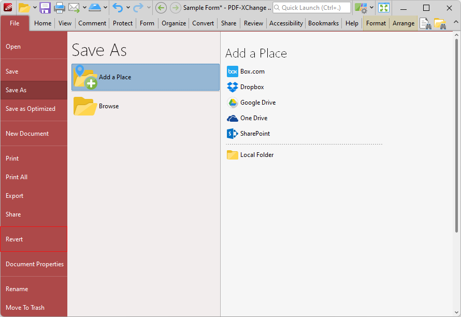The height and width of the screenshot is (317, 461).
Task: Click the Print toolbar icon
Action: [x=59, y=8]
